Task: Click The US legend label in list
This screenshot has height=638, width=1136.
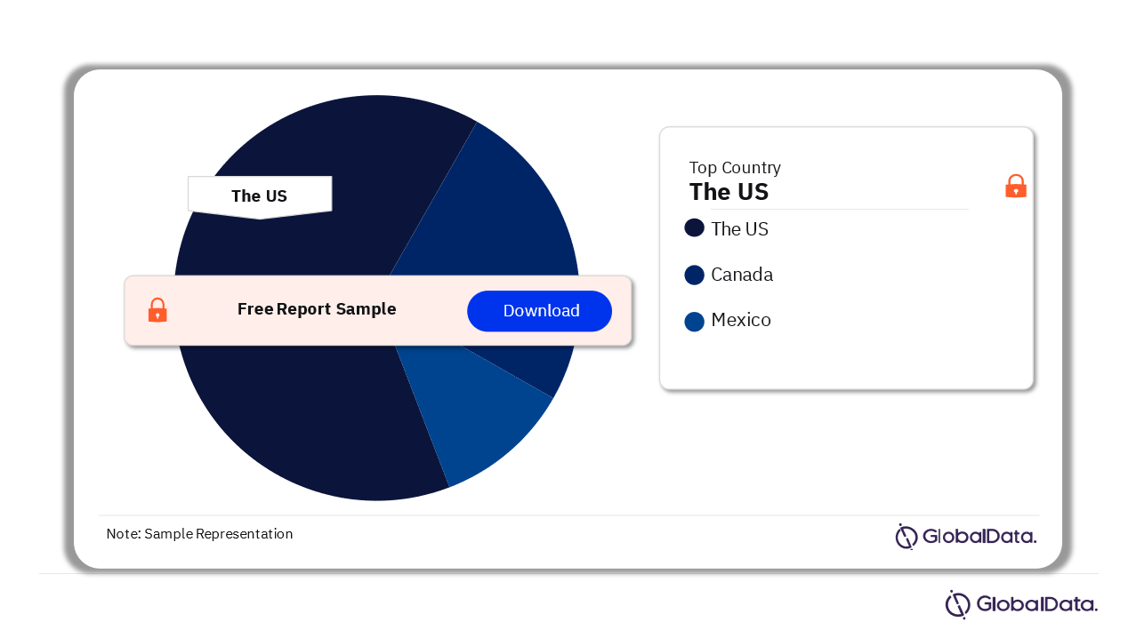Action: click(x=739, y=229)
